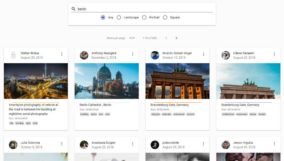Click the 'architecture' tag chip
Viewport: 284px width, 161px height.
(228, 114)
